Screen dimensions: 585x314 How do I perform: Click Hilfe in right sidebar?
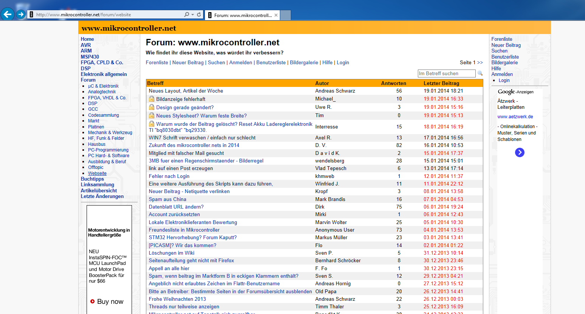pos(496,68)
